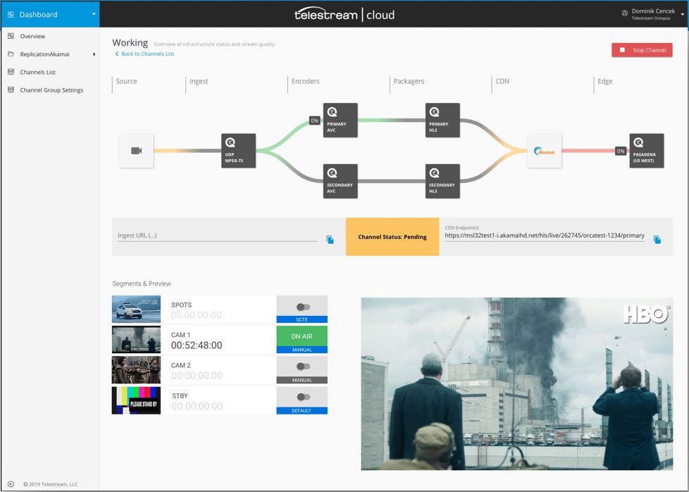Click the CAM 1 timecode 00:52:48:00

point(197,345)
